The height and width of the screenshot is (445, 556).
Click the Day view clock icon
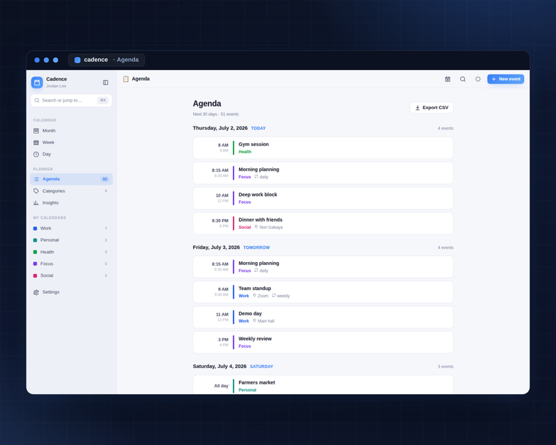tap(36, 154)
